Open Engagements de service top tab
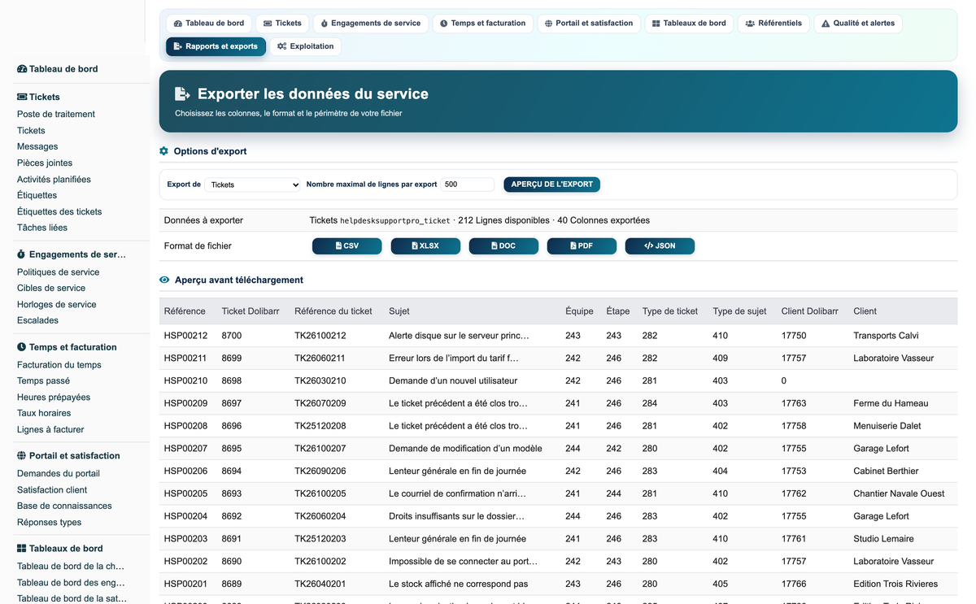The width and height of the screenshot is (976, 604). 371,24
